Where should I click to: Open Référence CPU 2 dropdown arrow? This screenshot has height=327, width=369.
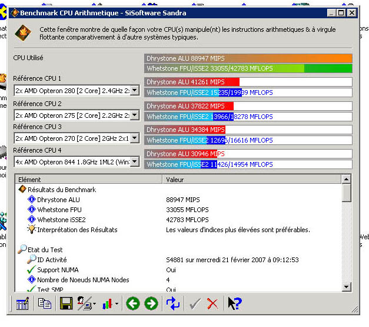(135, 115)
